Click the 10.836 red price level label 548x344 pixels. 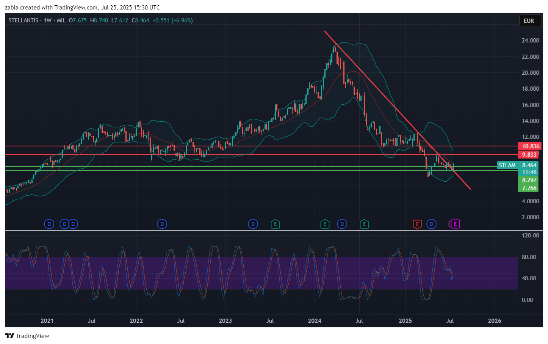coord(529,146)
